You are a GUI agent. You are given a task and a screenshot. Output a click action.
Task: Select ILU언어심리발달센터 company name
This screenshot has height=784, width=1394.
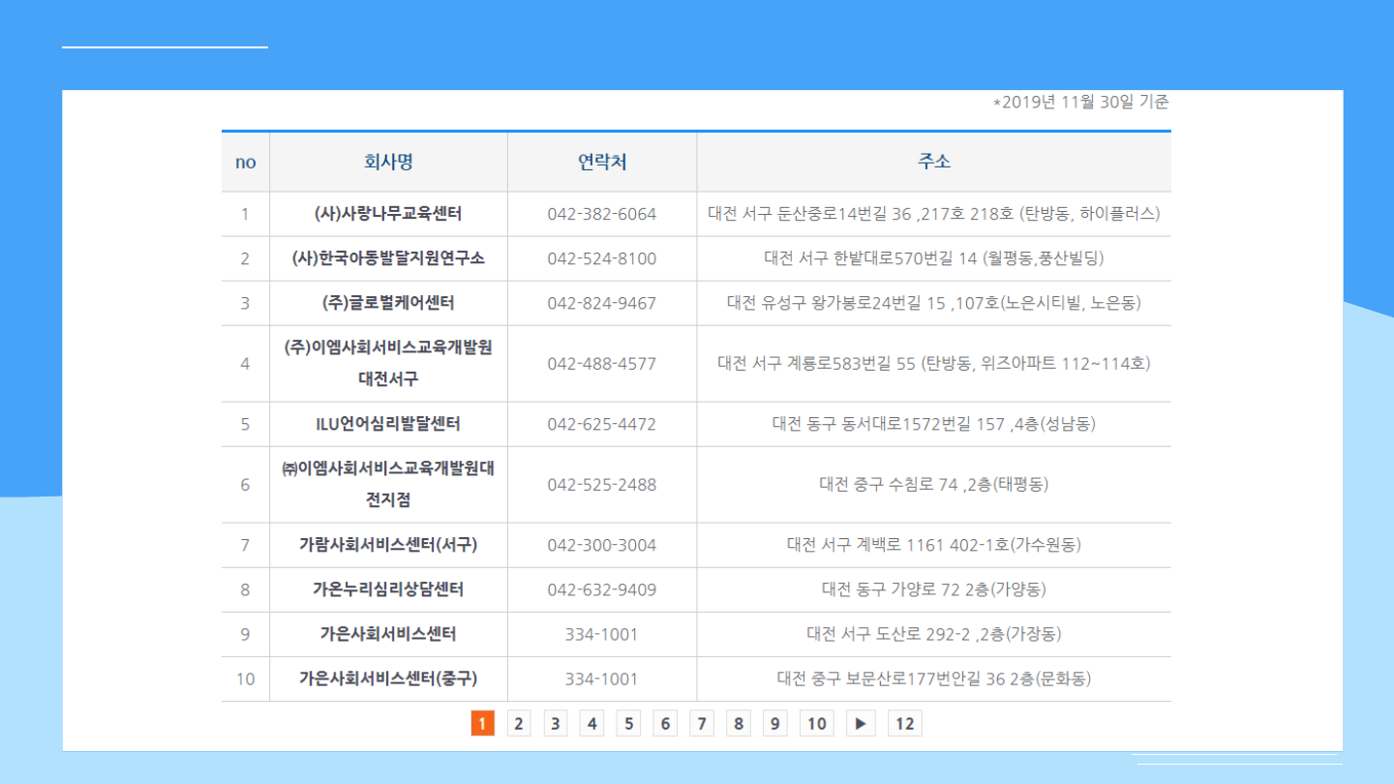coord(388,424)
